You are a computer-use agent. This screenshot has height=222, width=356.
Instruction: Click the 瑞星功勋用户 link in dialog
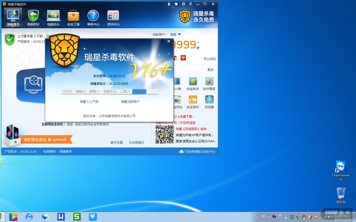130,102
